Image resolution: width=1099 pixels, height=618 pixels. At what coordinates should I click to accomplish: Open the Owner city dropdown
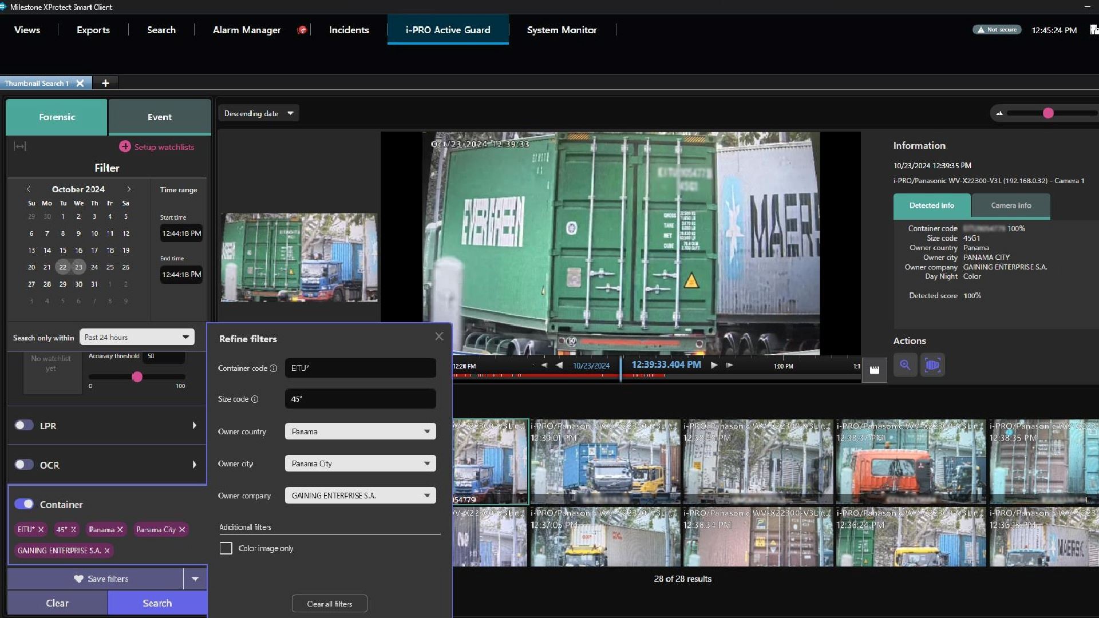click(x=361, y=463)
